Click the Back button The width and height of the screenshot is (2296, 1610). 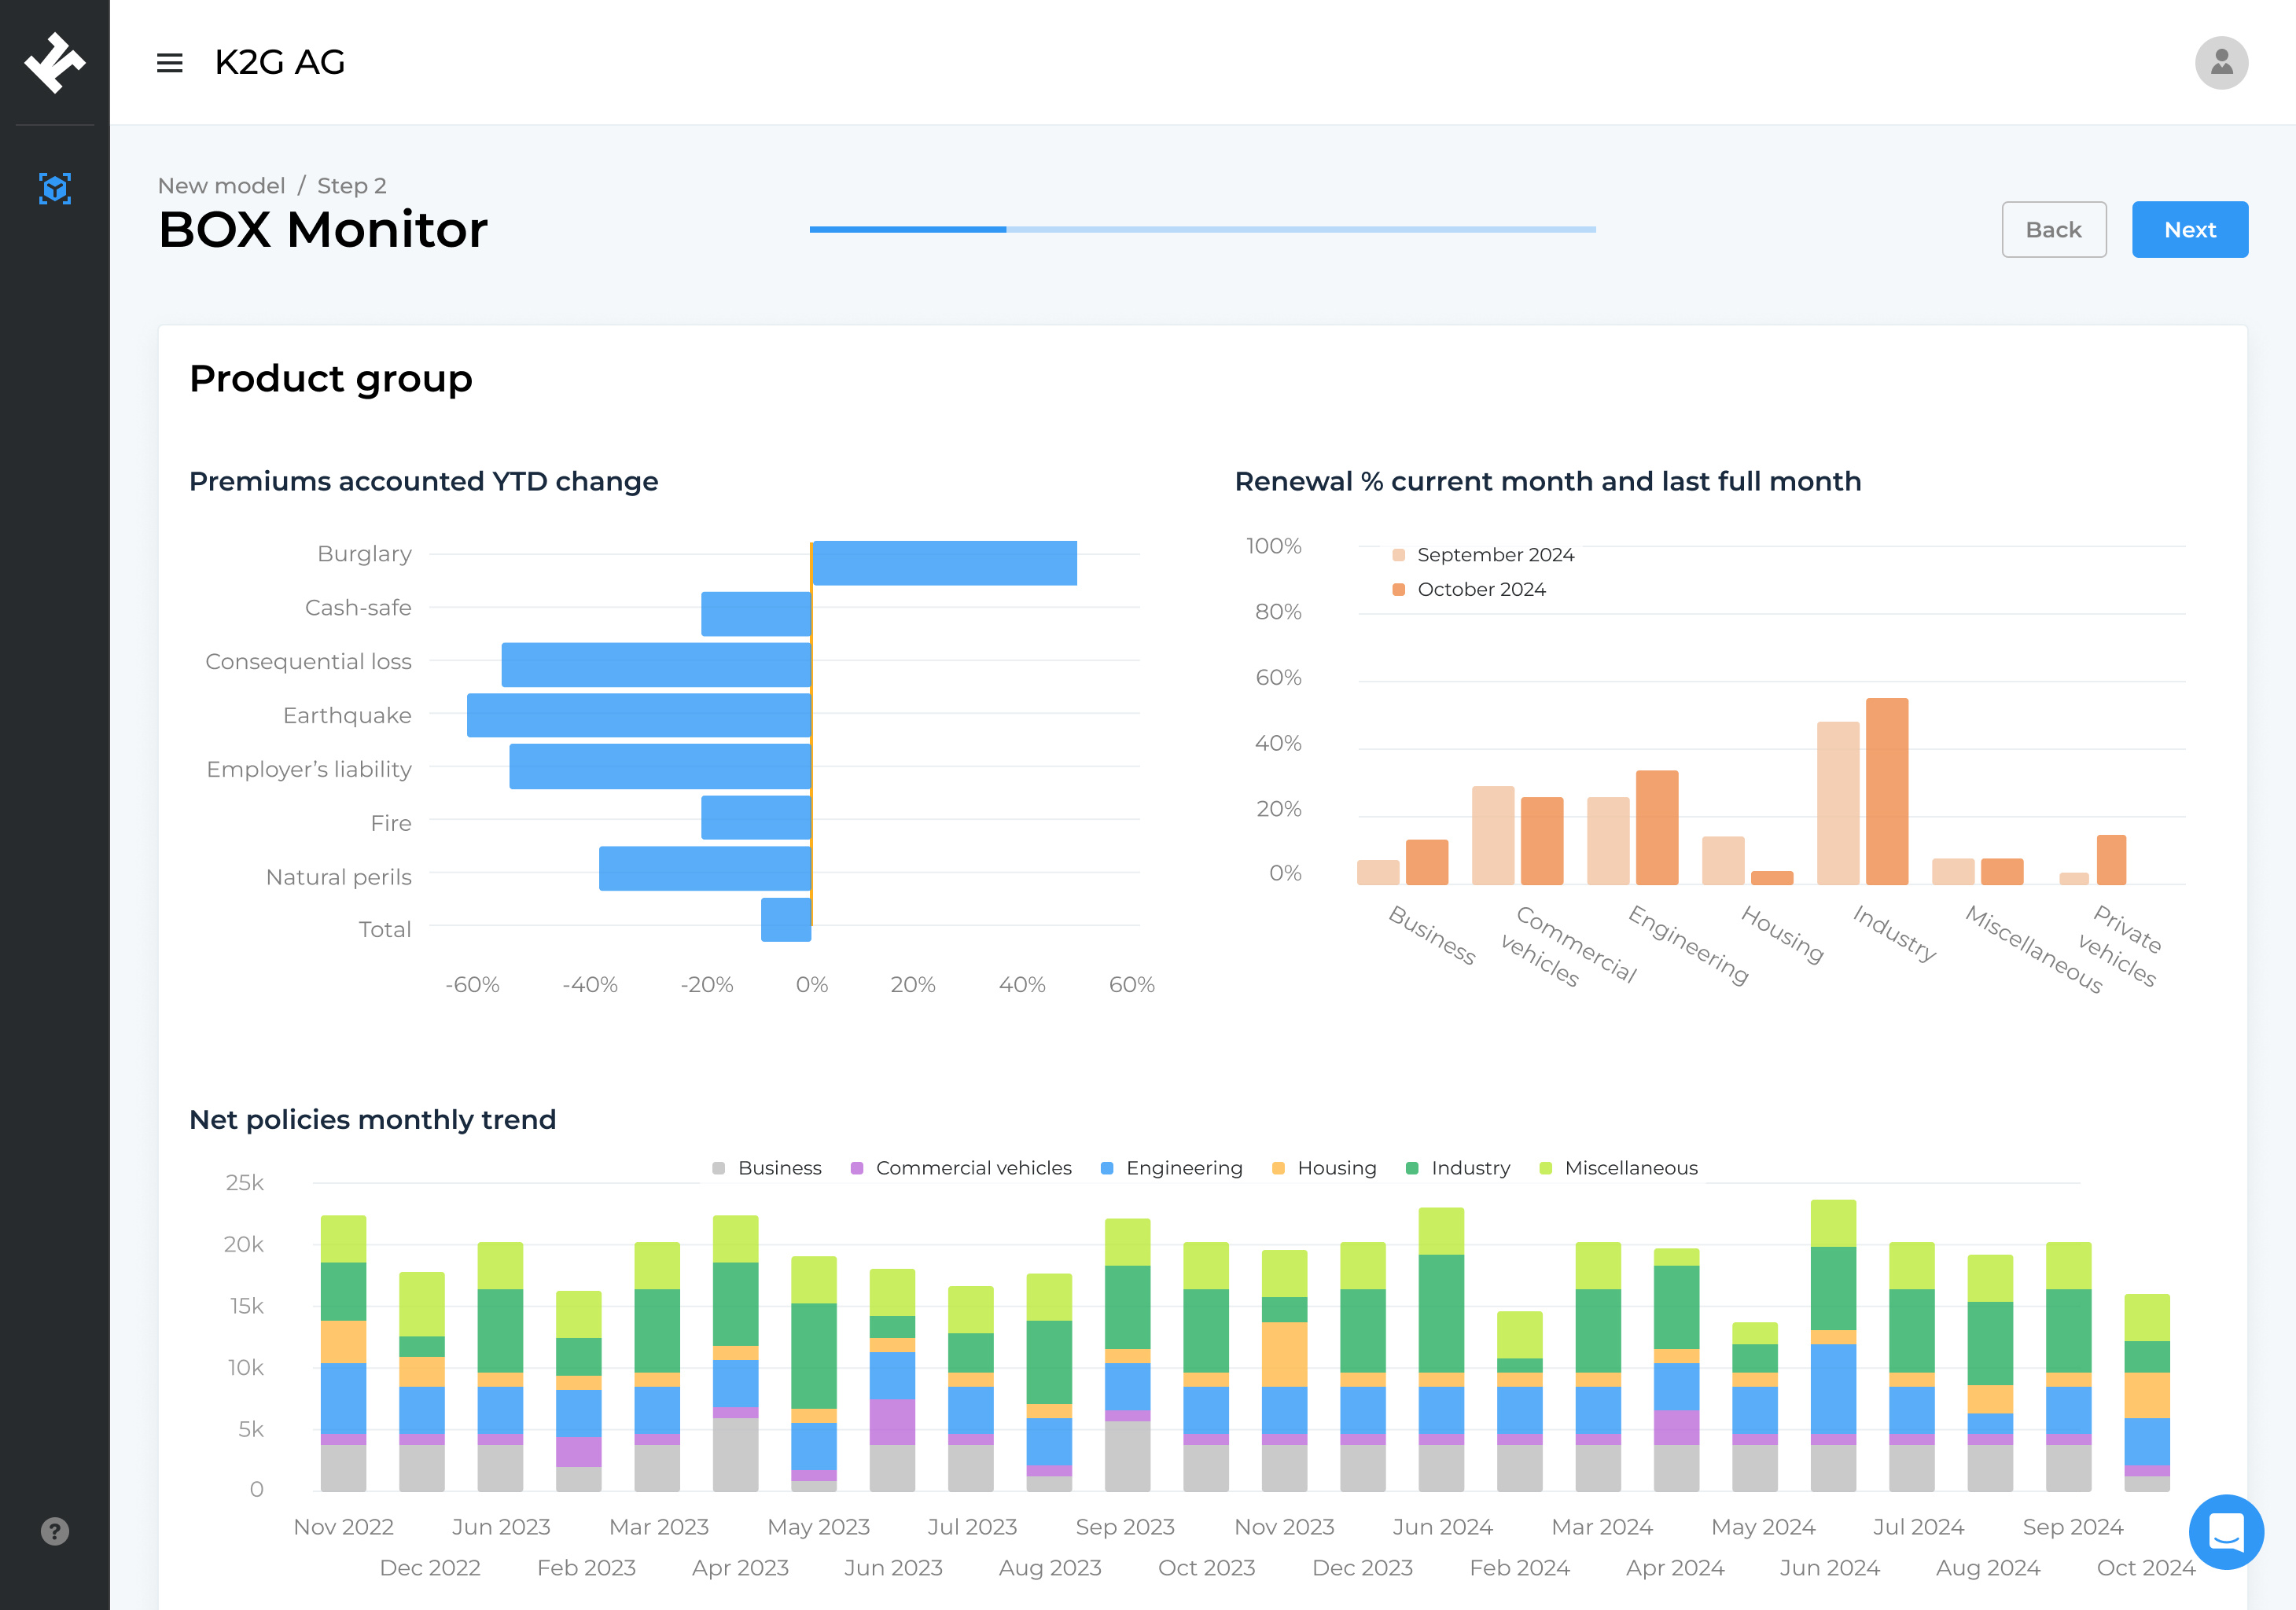click(x=2053, y=230)
